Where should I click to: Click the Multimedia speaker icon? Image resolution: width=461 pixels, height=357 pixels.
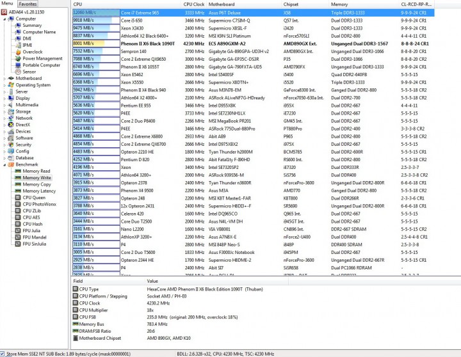(x=11, y=104)
